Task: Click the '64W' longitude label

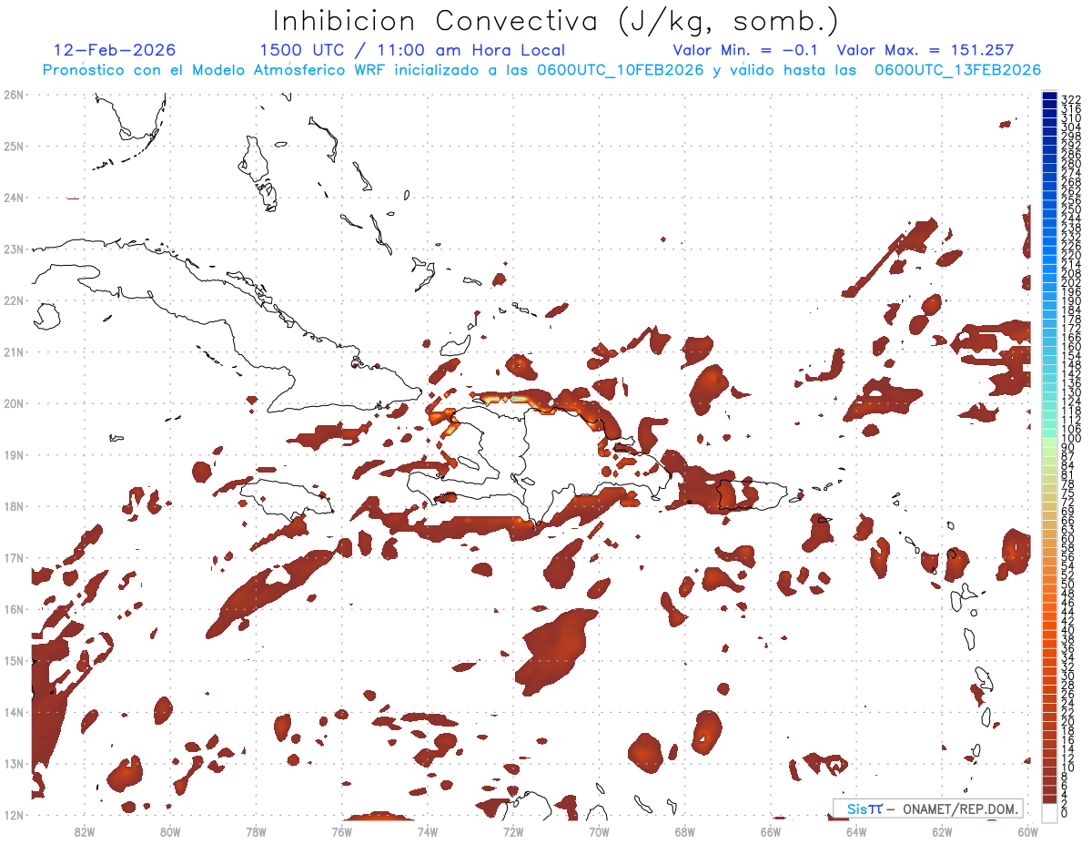Action: click(855, 831)
